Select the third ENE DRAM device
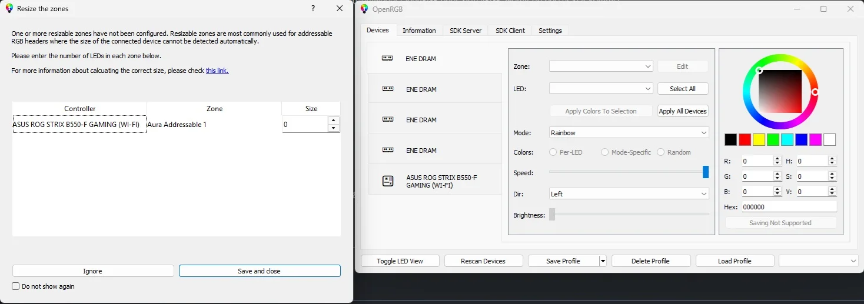 [434, 120]
